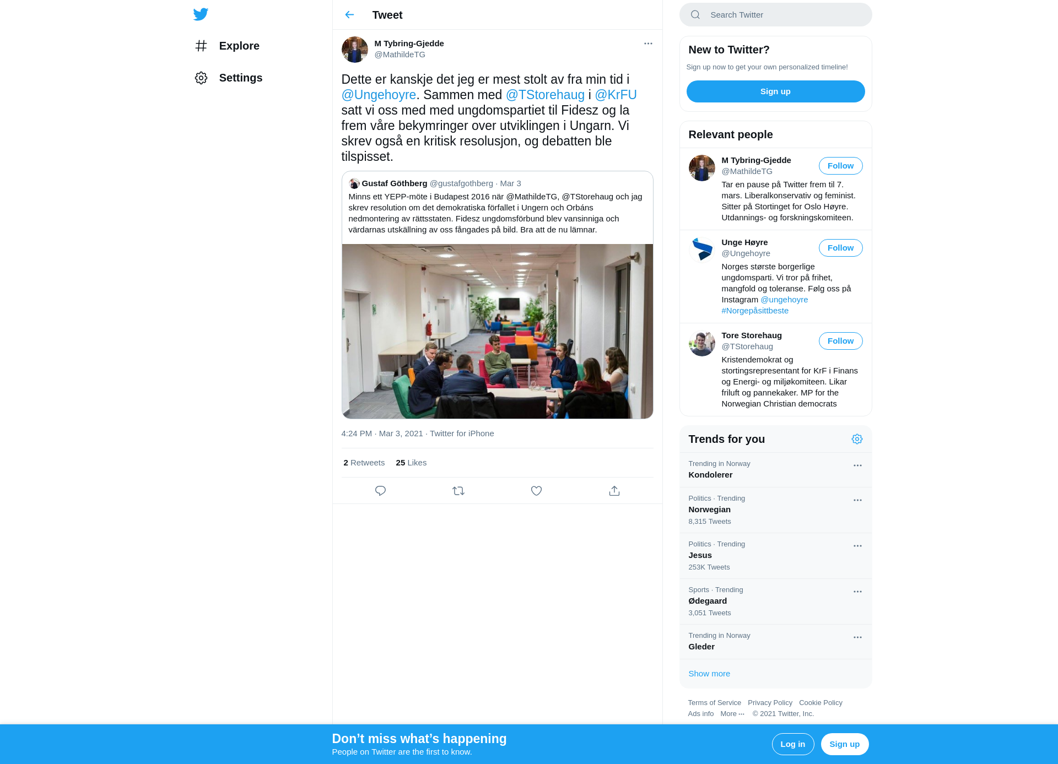Follow Tore Storehaug account

pos(840,341)
